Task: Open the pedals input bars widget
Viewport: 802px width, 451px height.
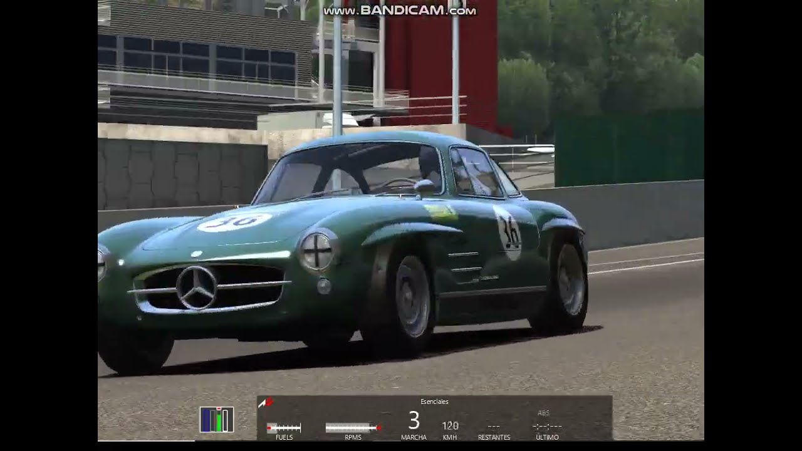Action: pyautogui.click(x=217, y=420)
